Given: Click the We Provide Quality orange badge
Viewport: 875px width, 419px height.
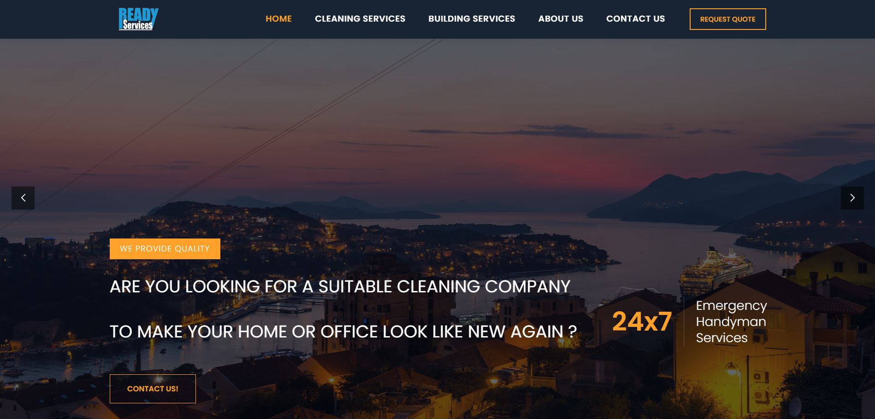Looking at the screenshot, I should 165,249.
